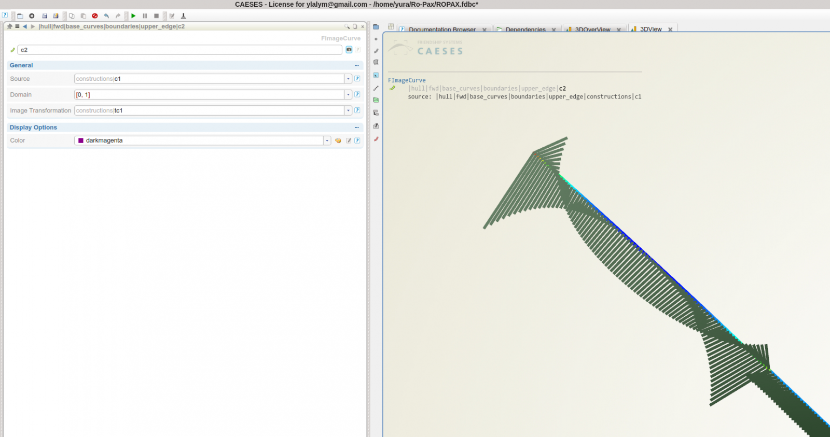Close the object editor panel
The image size is (830, 437).
(363, 26)
